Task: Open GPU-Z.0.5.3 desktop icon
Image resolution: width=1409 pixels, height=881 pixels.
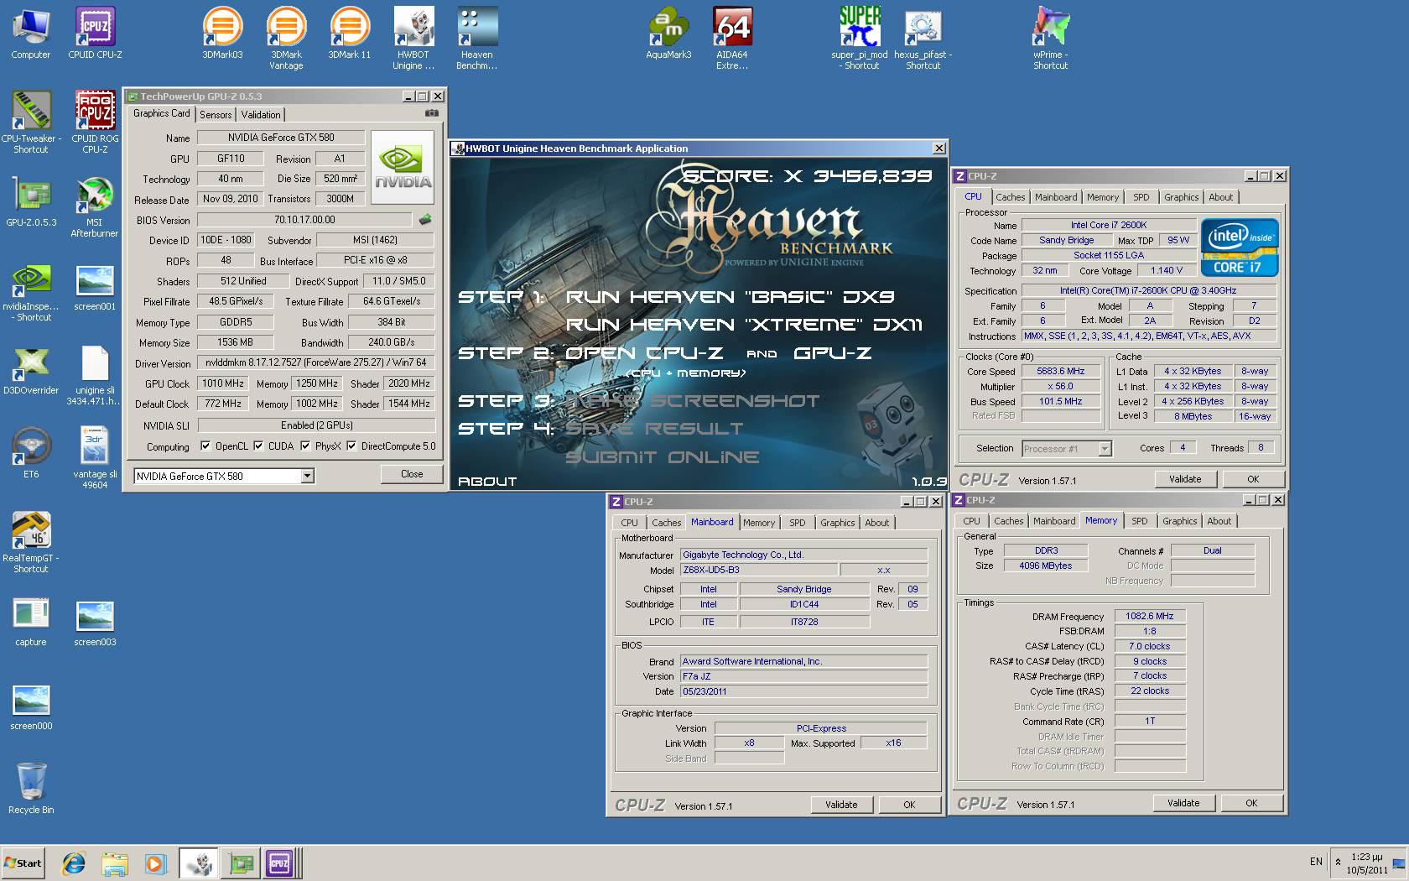Action: point(31,201)
